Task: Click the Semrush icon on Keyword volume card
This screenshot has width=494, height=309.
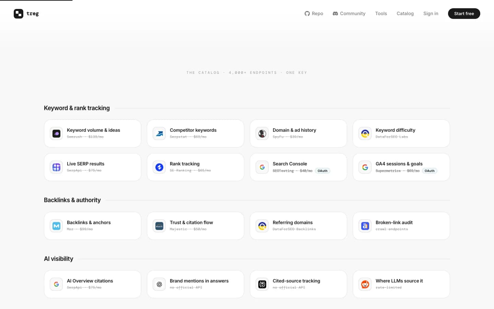Action: point(56,134)
